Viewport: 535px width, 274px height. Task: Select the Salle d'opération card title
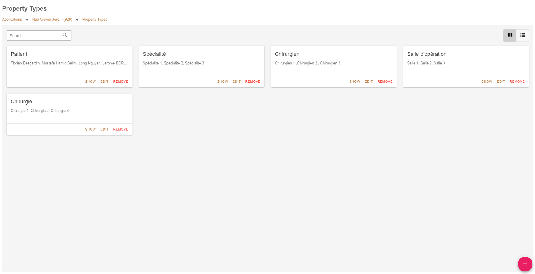tap(427, 54)
